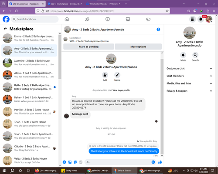Open Jazzmine 2 Beds 1 Bath House chat

[x=29, y=63]
